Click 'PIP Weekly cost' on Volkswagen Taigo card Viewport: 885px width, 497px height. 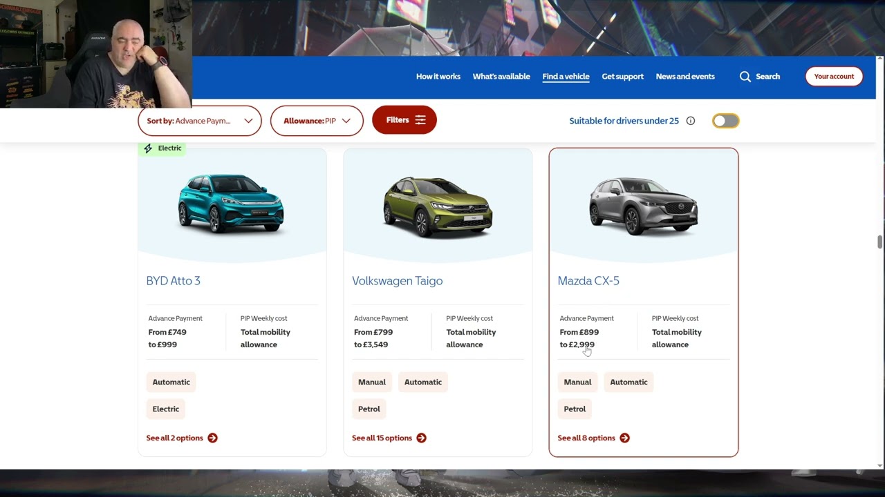(x=469, y=318)
